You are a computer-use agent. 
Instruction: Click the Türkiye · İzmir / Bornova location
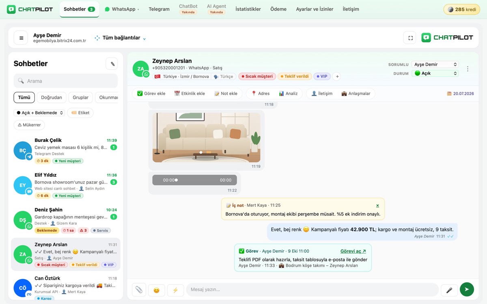click(x=181, y=76)
